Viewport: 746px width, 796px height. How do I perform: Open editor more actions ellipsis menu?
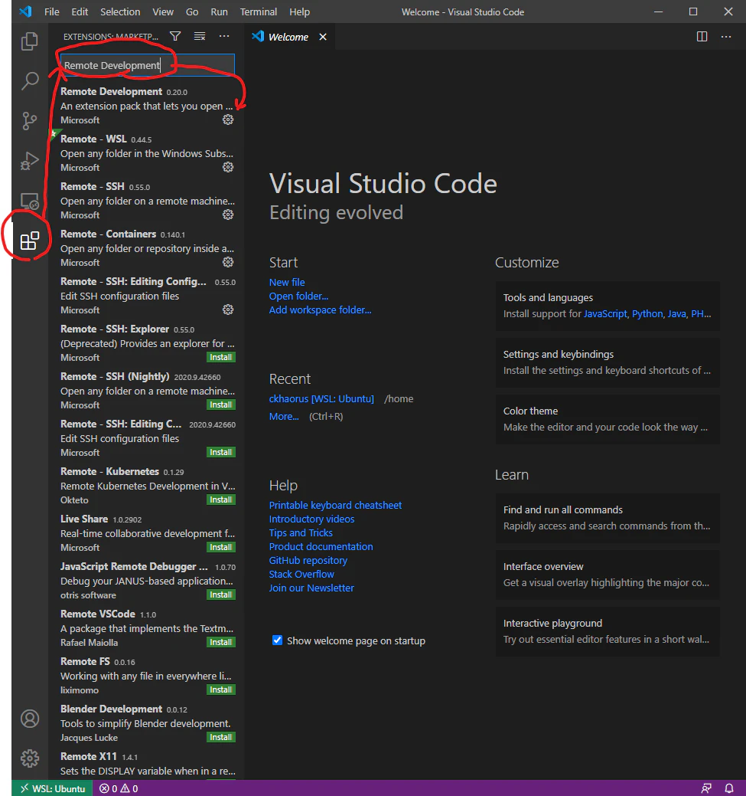click(726, 37)
